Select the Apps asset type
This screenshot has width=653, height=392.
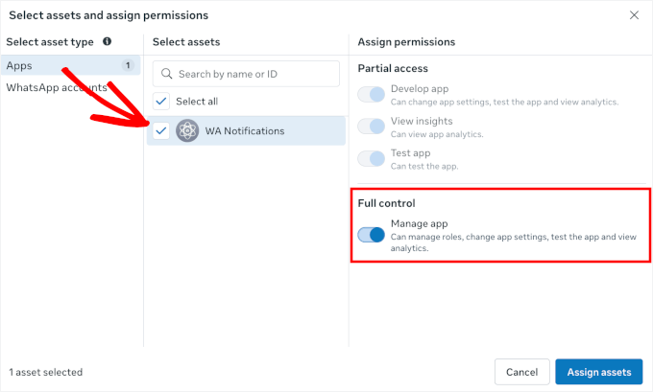pos(19,65)
